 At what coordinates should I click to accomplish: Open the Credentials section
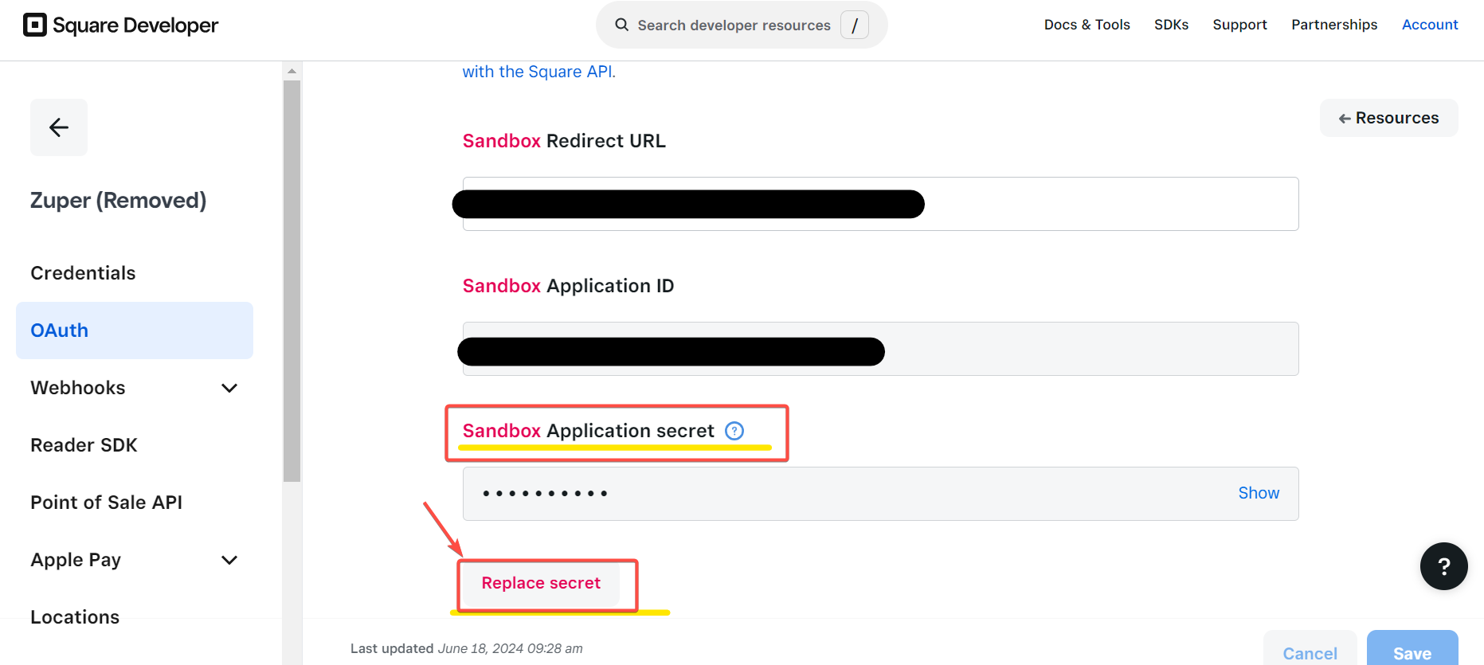coord(83,273)
